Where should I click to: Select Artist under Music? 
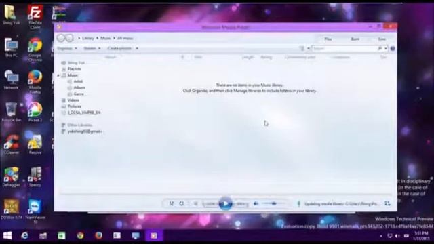point(78,81)
